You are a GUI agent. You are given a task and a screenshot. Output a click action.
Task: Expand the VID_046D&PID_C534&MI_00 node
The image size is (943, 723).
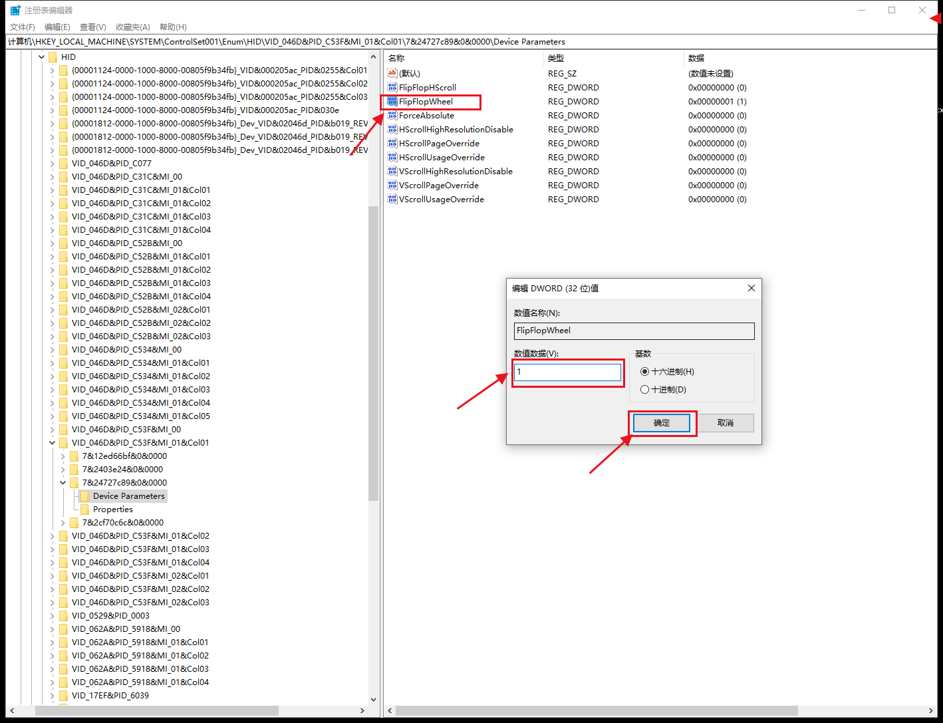tap(53, 349)
